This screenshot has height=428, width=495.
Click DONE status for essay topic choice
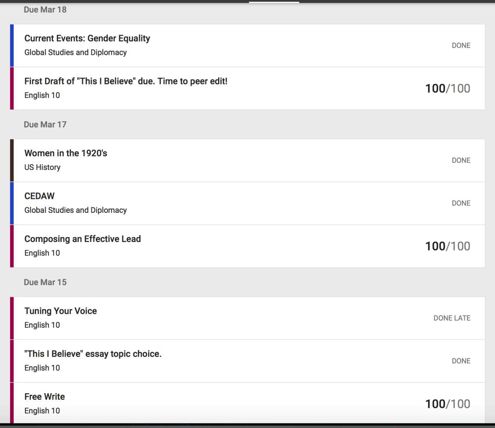[x=461, y=361]
